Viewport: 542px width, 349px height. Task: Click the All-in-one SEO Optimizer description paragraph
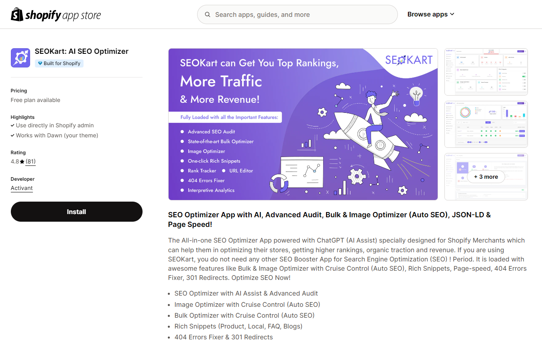pyautogui.click(x=348, y=259)
